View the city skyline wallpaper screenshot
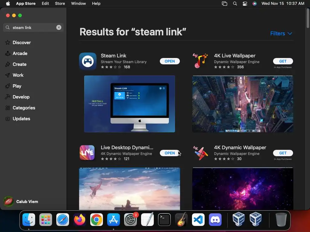The height and width of the screenshot is (232, 310). 243,104
